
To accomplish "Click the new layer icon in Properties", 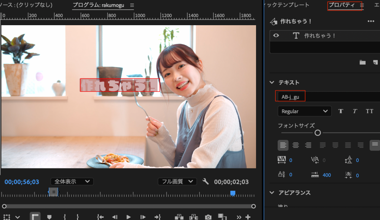I will (376, 62).
